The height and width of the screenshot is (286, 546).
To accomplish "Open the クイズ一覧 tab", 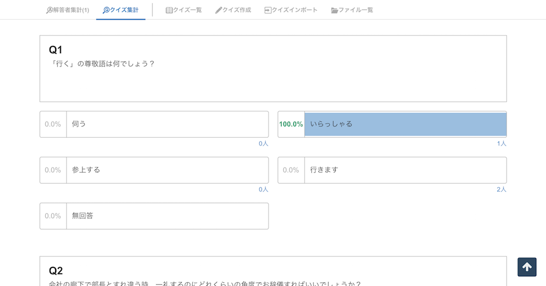I will (183, 10).
